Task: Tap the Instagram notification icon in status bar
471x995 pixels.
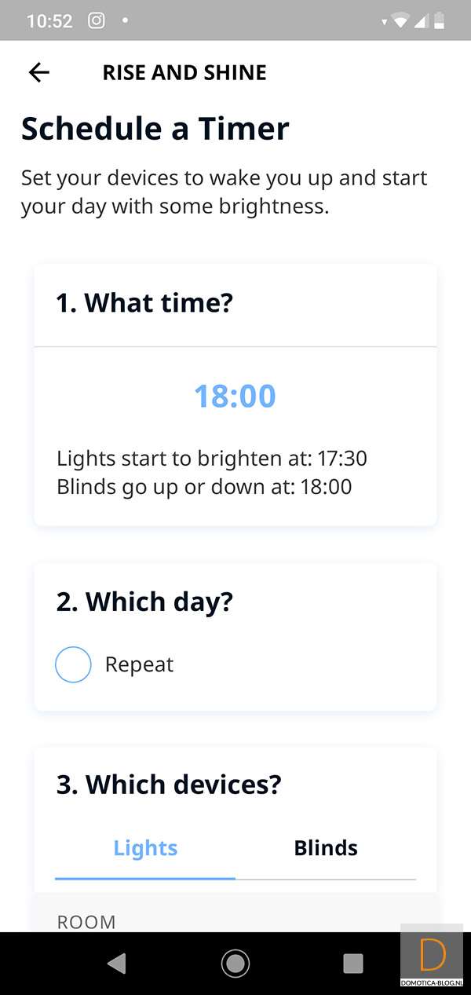Action: [x=96, y=20]
